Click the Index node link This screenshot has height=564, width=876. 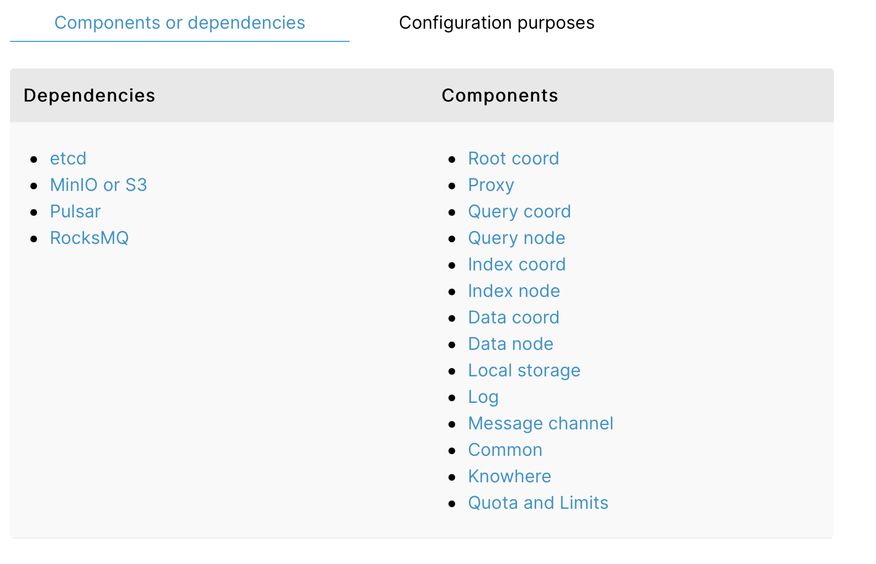point(514,291)
